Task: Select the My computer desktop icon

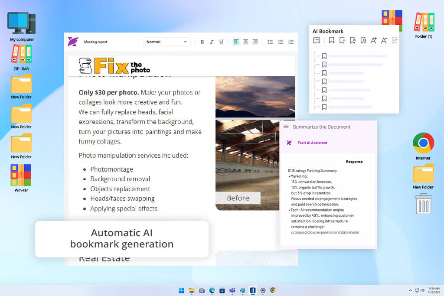Action: point(22,27)
